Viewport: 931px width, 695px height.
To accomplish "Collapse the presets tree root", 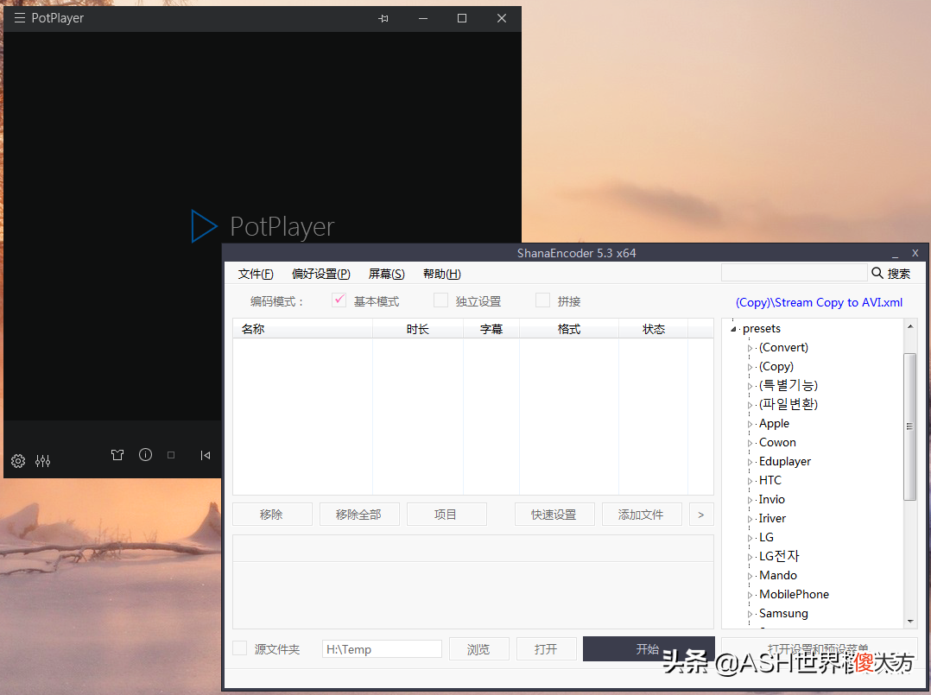I will 733,329.
